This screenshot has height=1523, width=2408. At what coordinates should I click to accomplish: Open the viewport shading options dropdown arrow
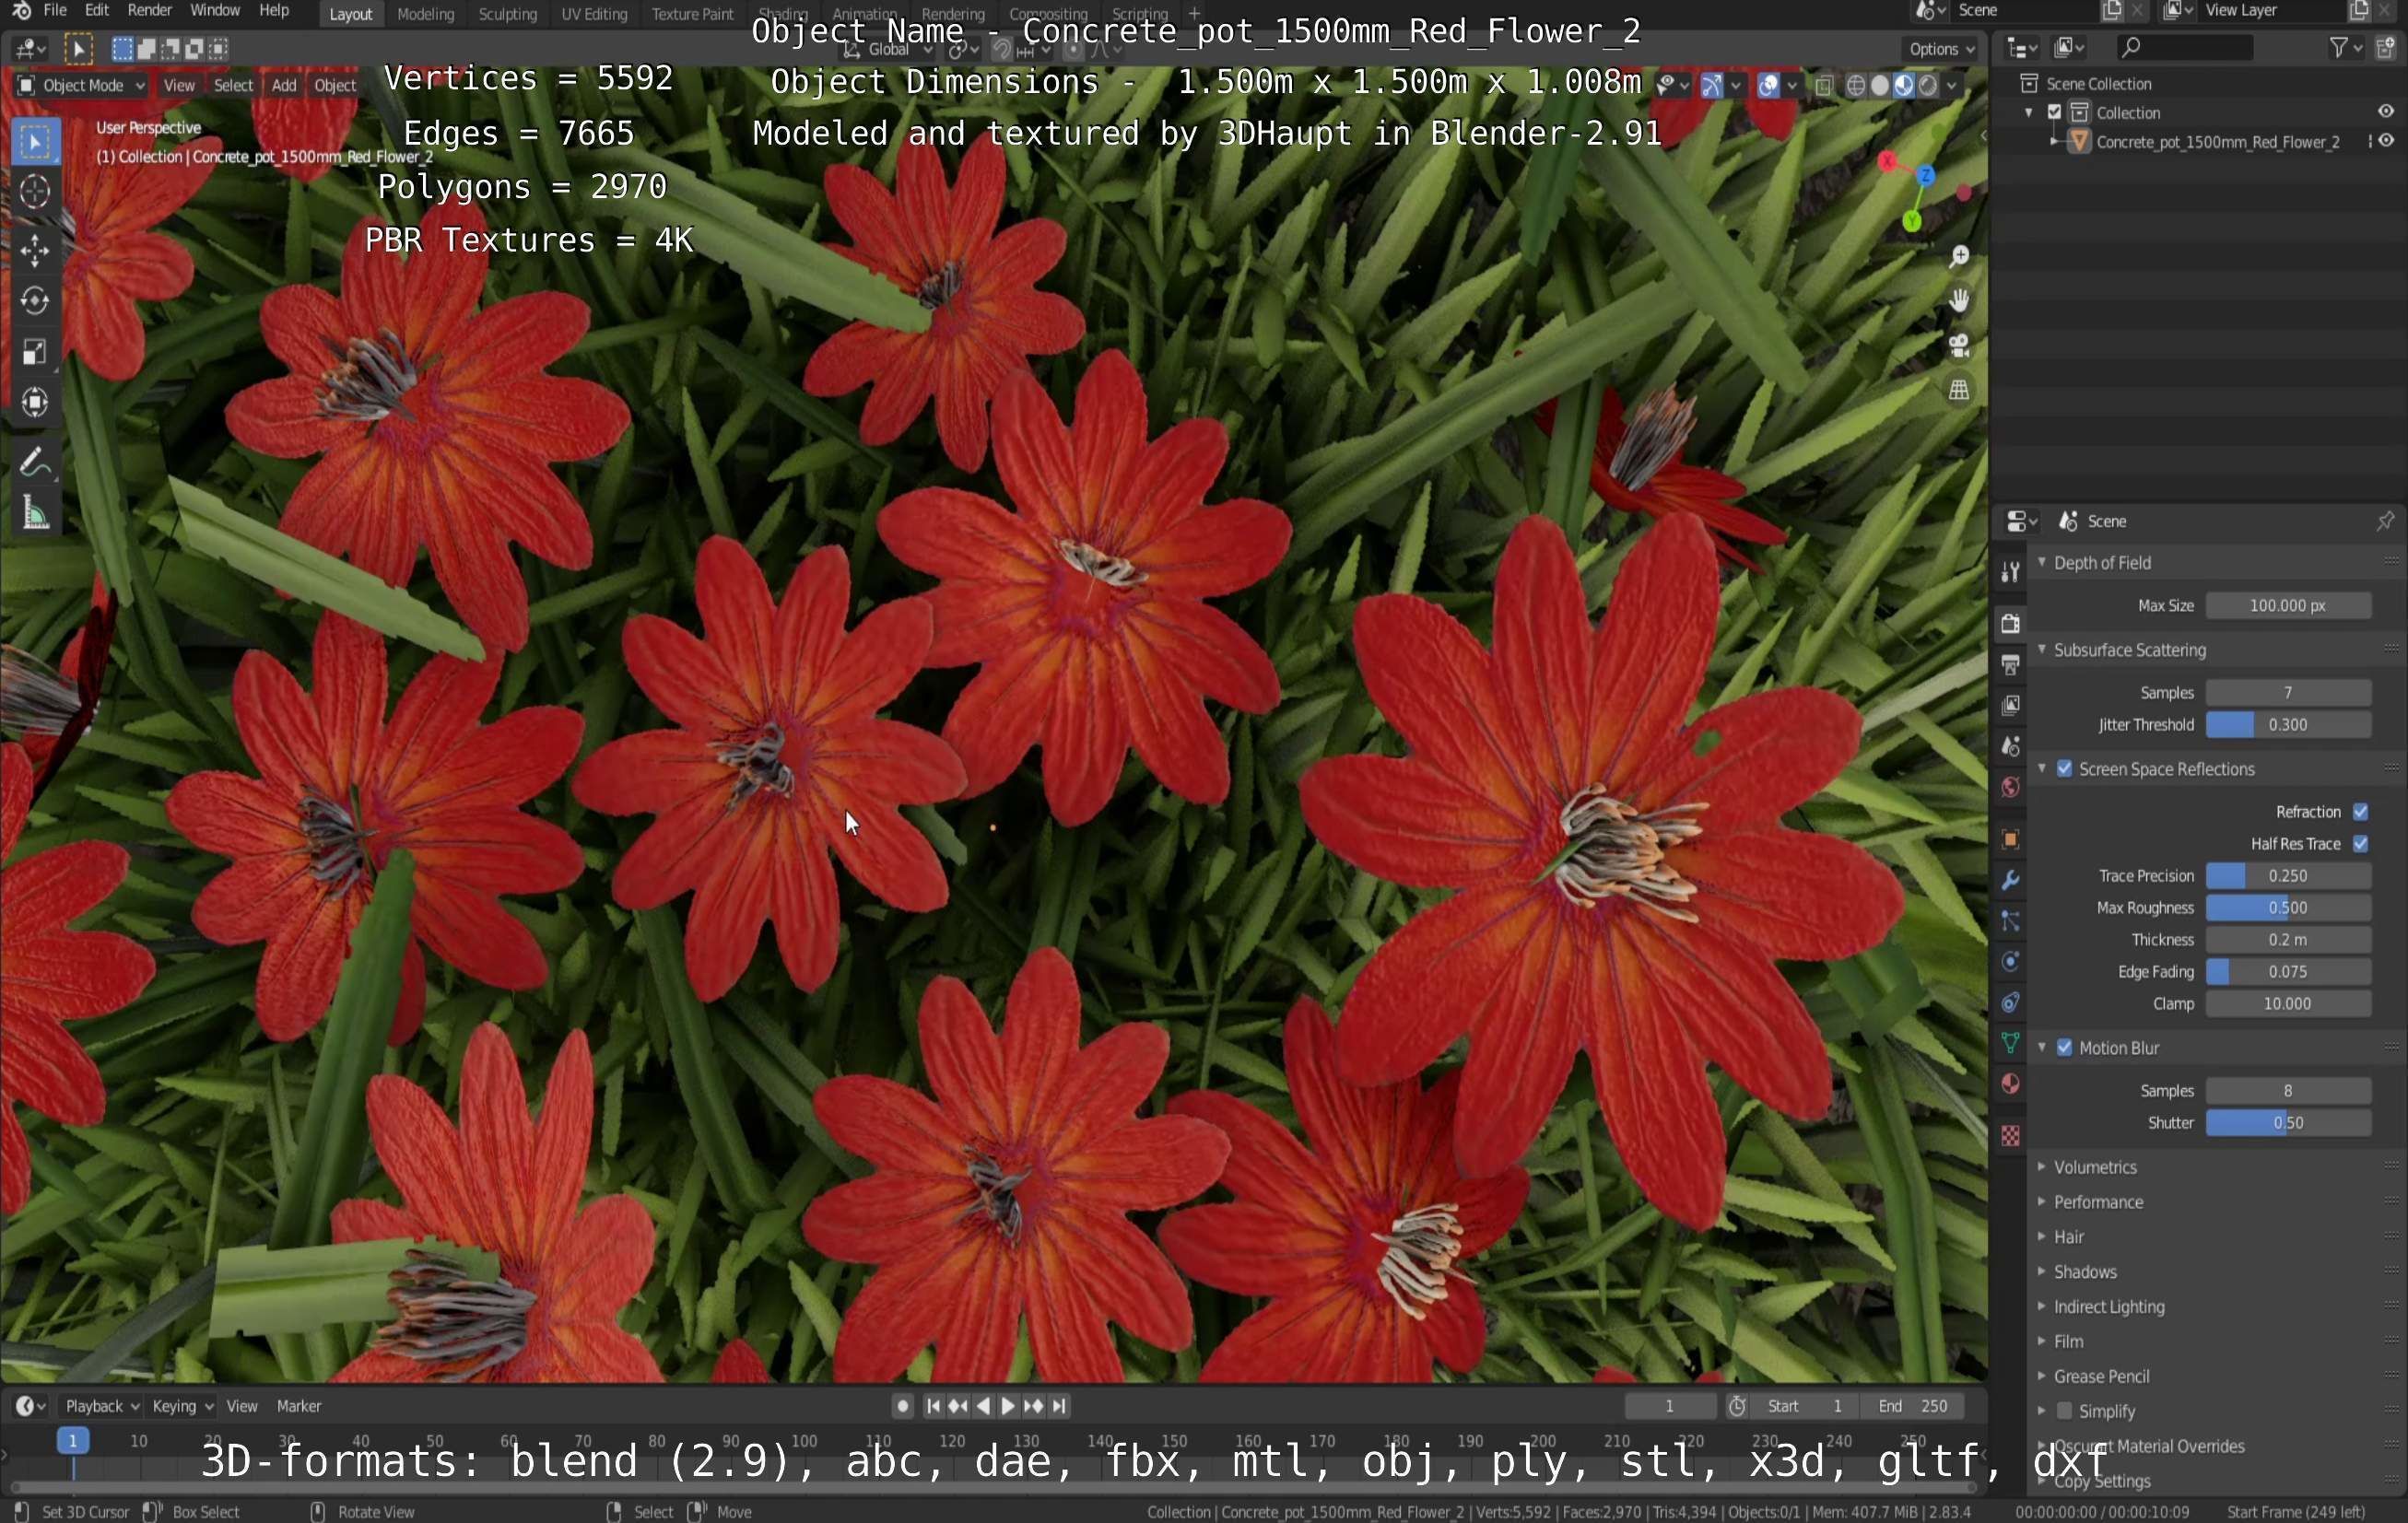click(x=1951, y=85)
